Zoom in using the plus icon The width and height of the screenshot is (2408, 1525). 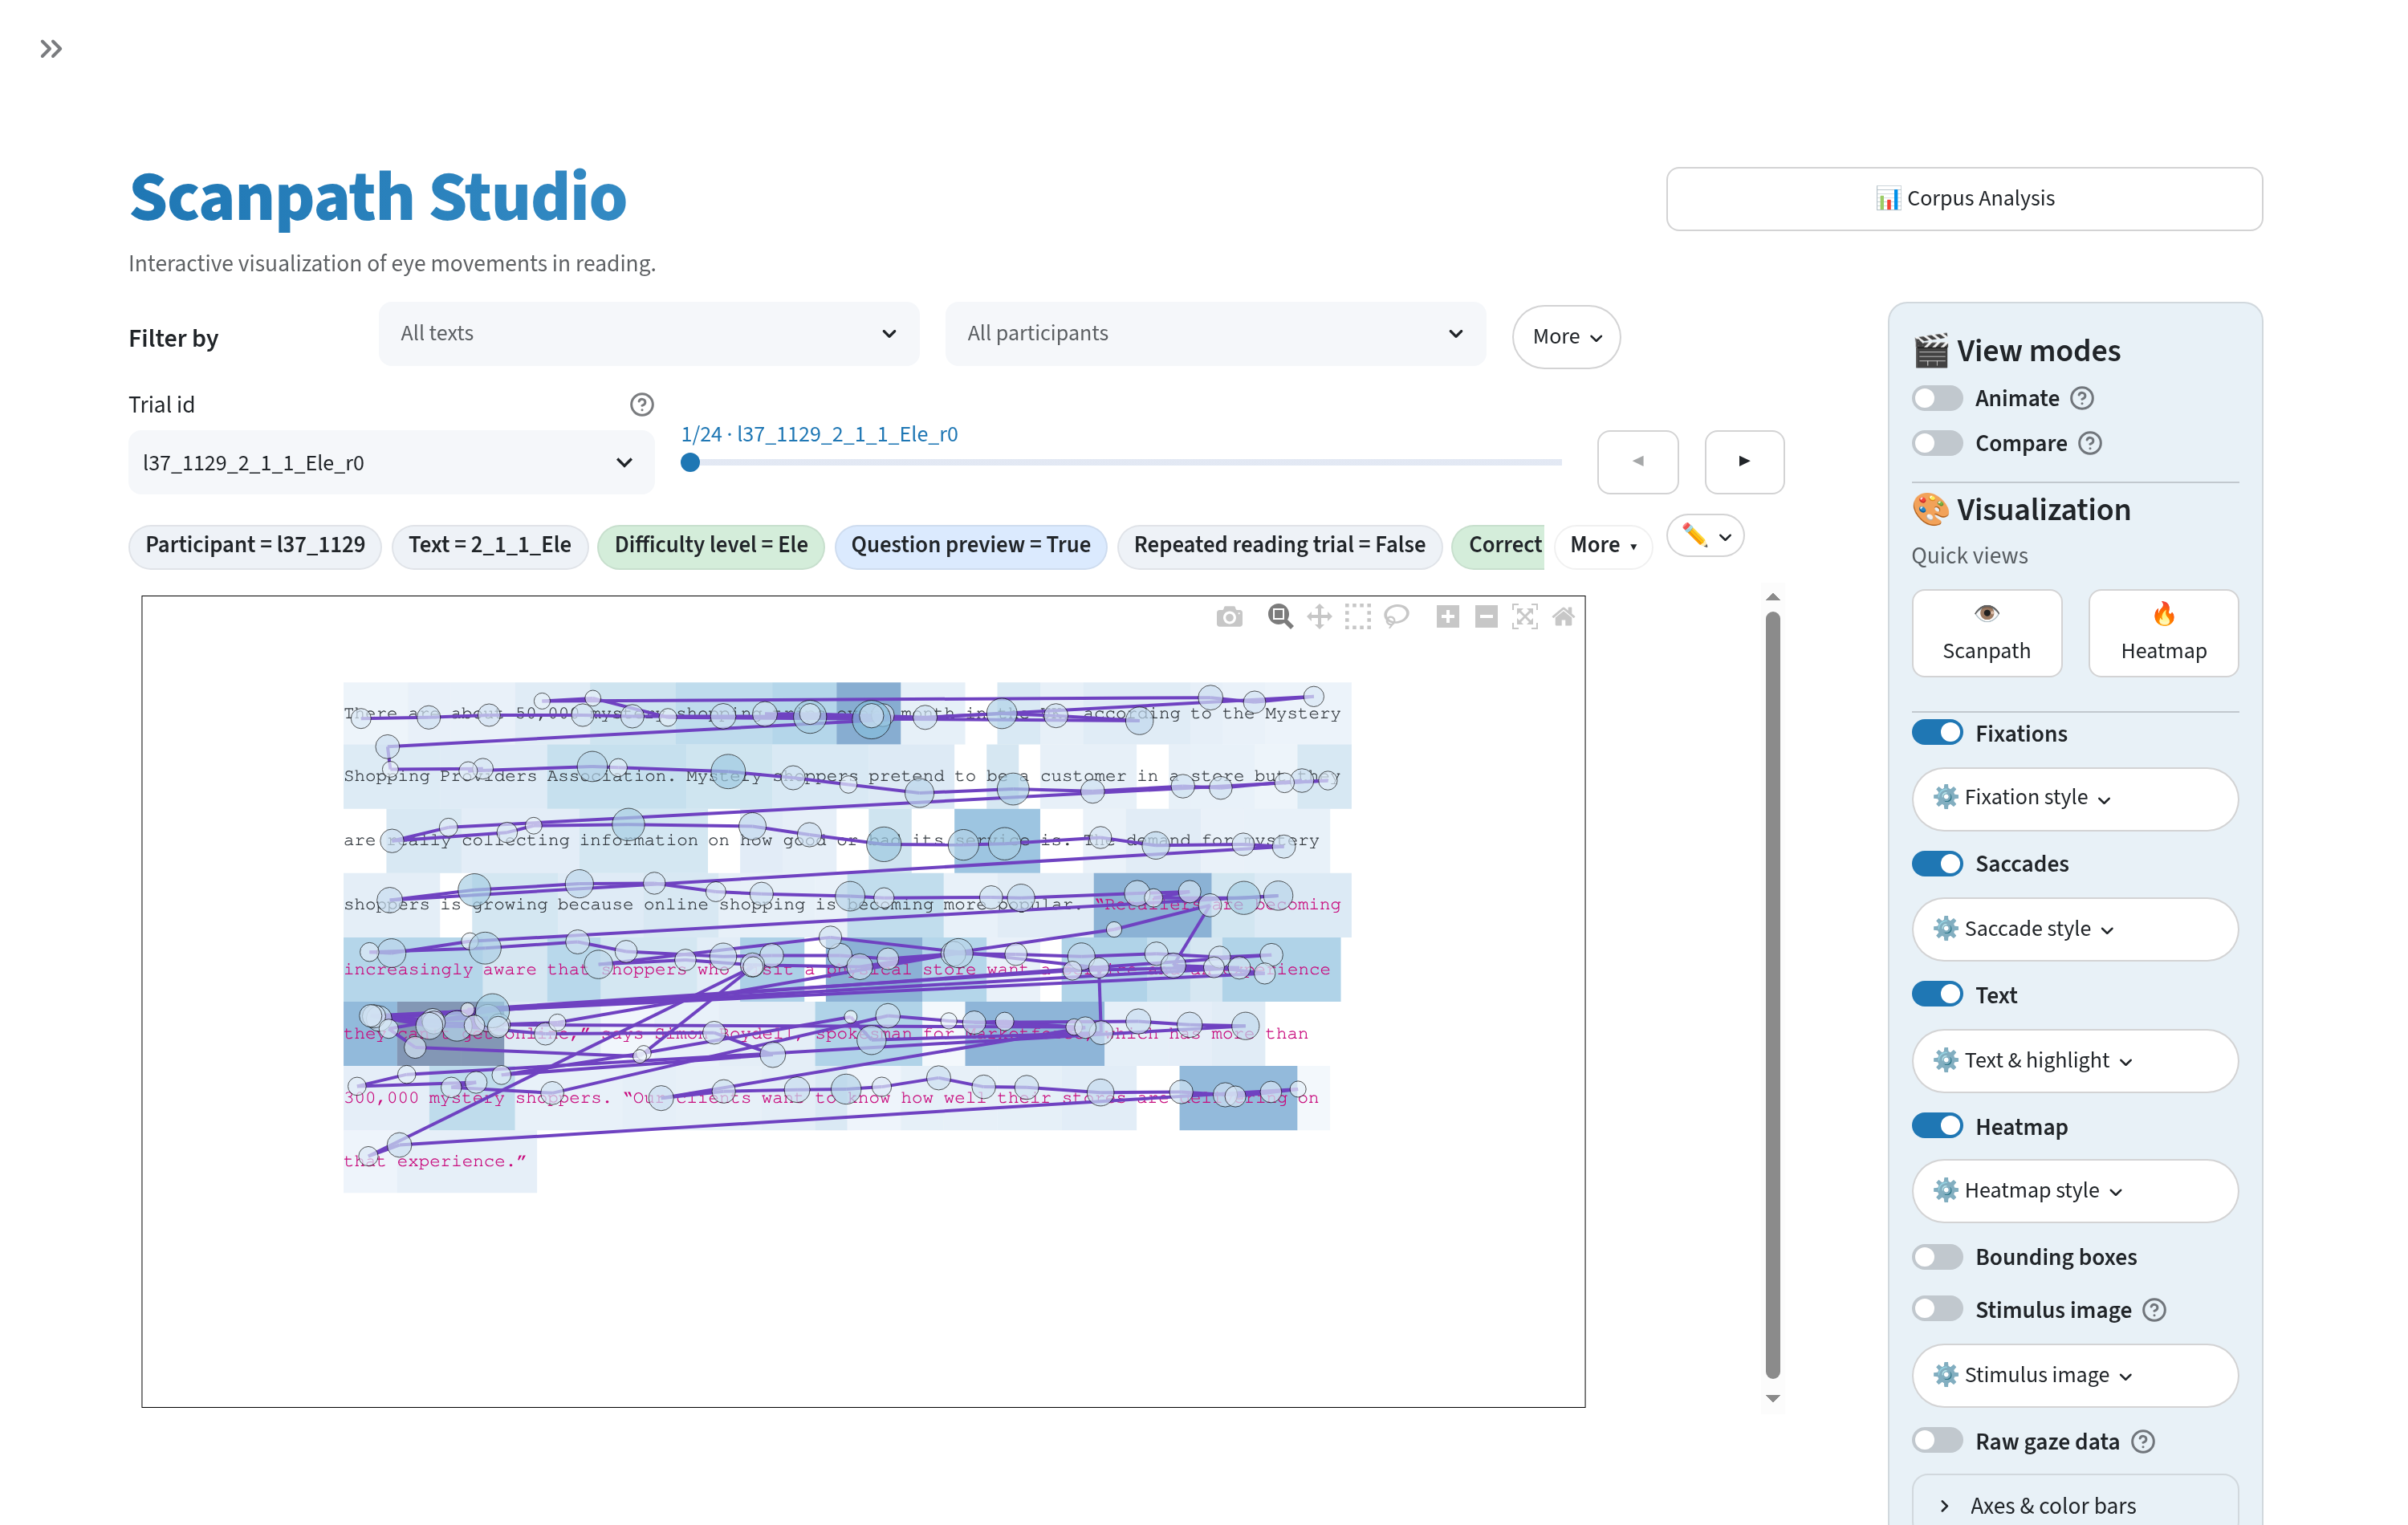(1447, 616)
